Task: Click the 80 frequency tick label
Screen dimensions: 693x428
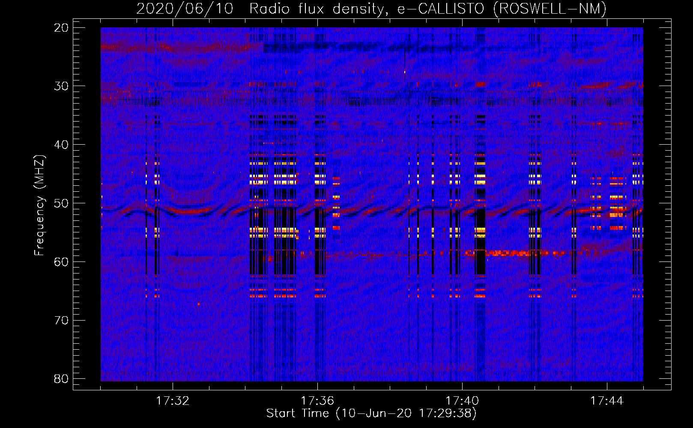Action: (61, 379)
